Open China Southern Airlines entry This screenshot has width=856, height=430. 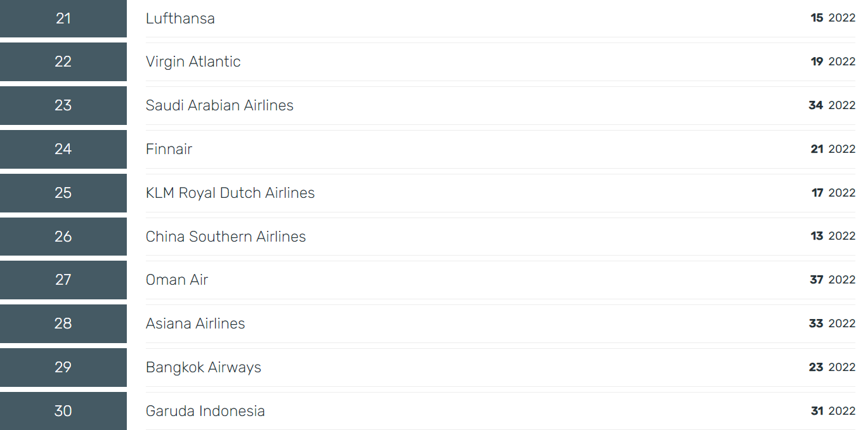[226, 237]
